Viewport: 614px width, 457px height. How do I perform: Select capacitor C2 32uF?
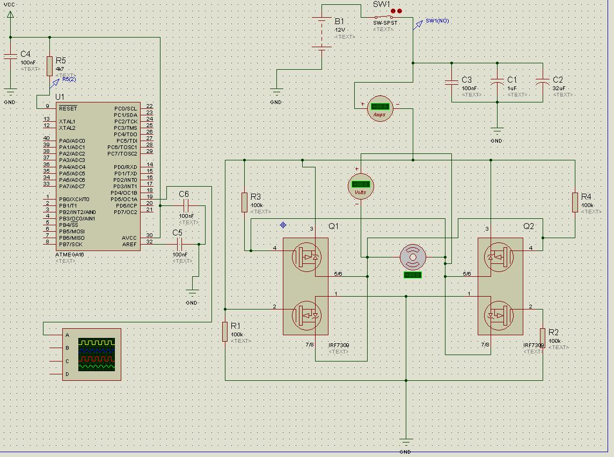coord(543,82)
